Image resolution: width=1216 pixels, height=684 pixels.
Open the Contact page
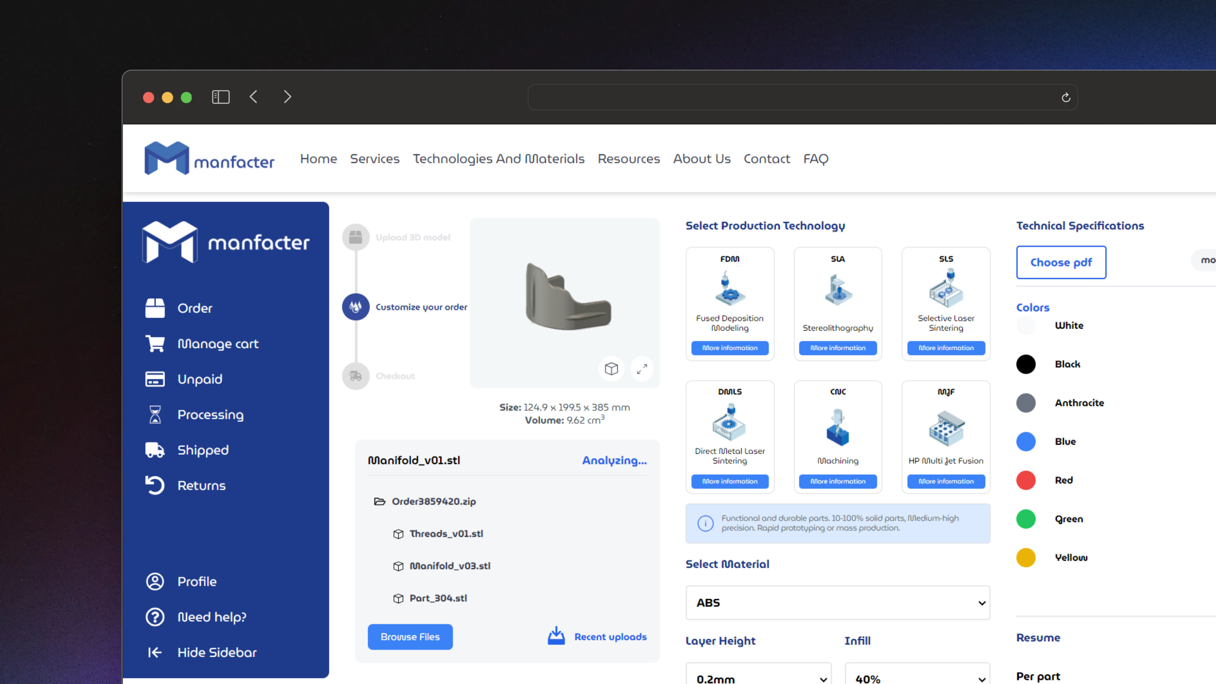point(767,159)
